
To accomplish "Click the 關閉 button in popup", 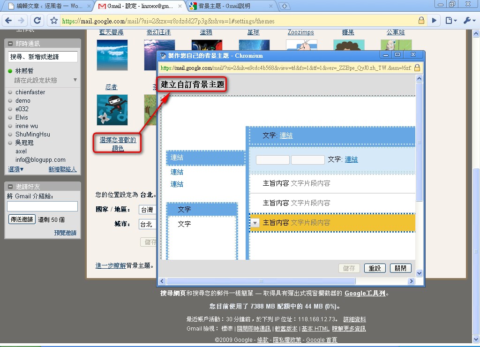I will 400,268.
